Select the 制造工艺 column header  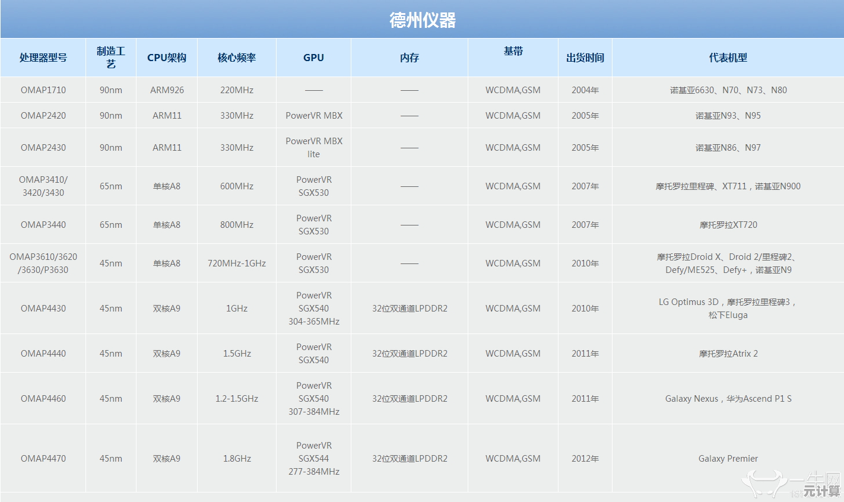coord(111,58)
